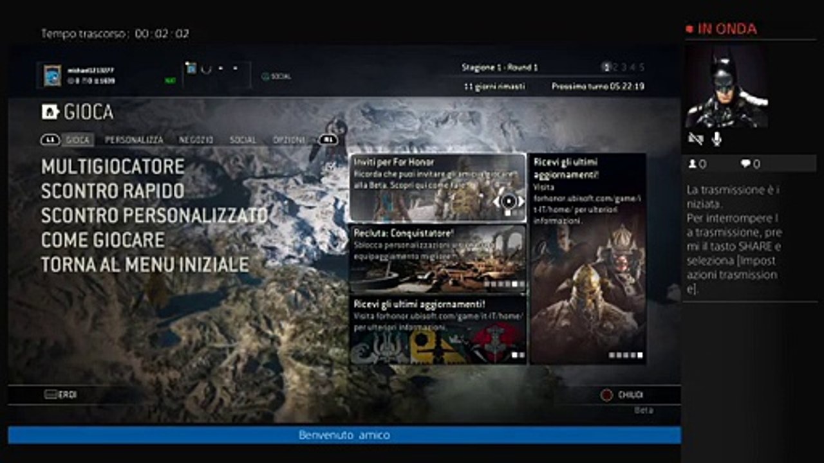Go to the SOCIAL tab in the tab row
The height and width of the screenshot is (463, 824).
click(x=243, y=140)
